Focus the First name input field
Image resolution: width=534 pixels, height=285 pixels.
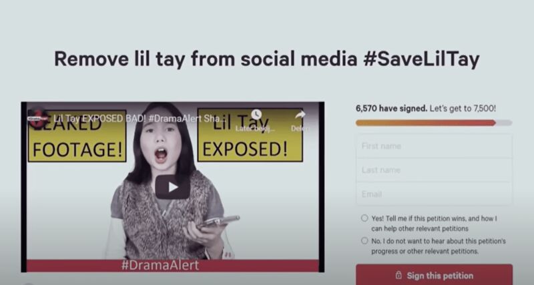[x=434, y=146]
